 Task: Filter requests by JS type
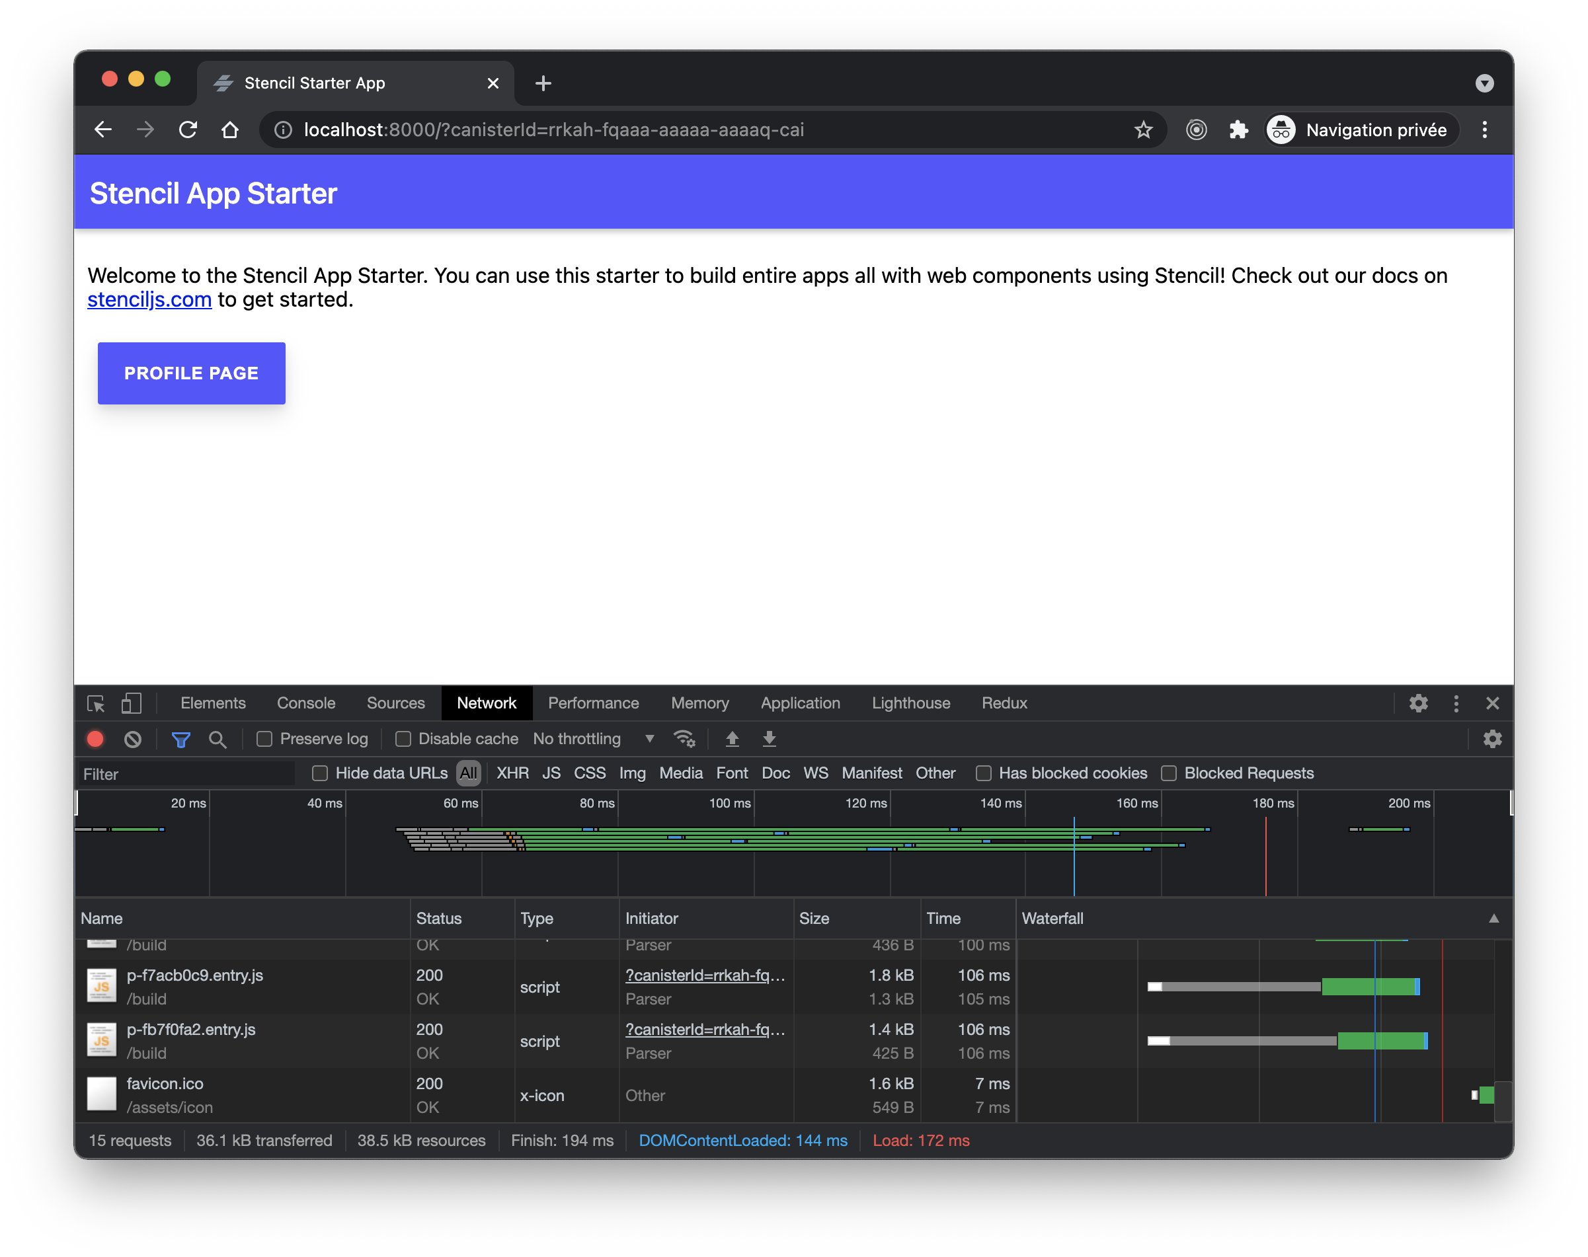pyautogui.click(x=551, y=773)
